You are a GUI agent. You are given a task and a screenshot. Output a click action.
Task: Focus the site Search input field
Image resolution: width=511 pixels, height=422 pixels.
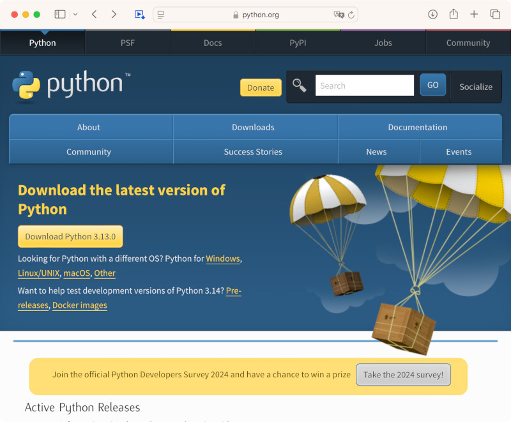[364, 86]
